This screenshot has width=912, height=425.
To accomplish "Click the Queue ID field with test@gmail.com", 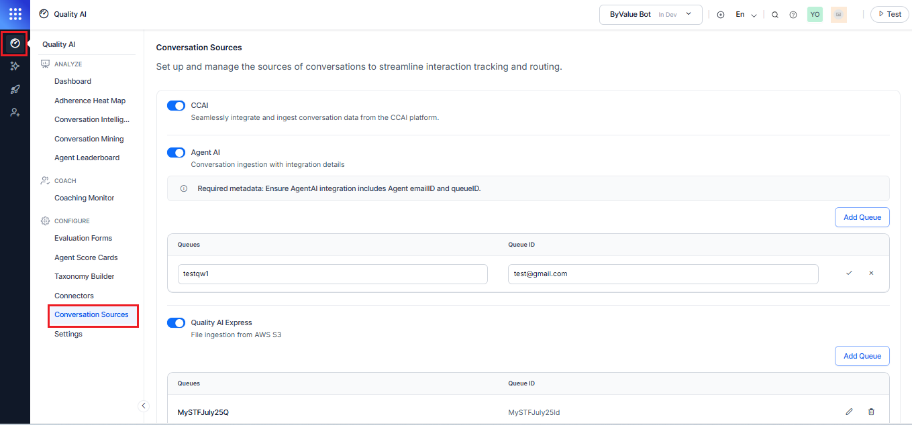I will pyautogui.click(x=662, y=274).
